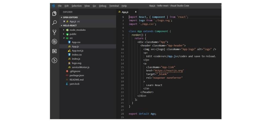
Task: Open index.css in the file tree
Action: [77, 54]
